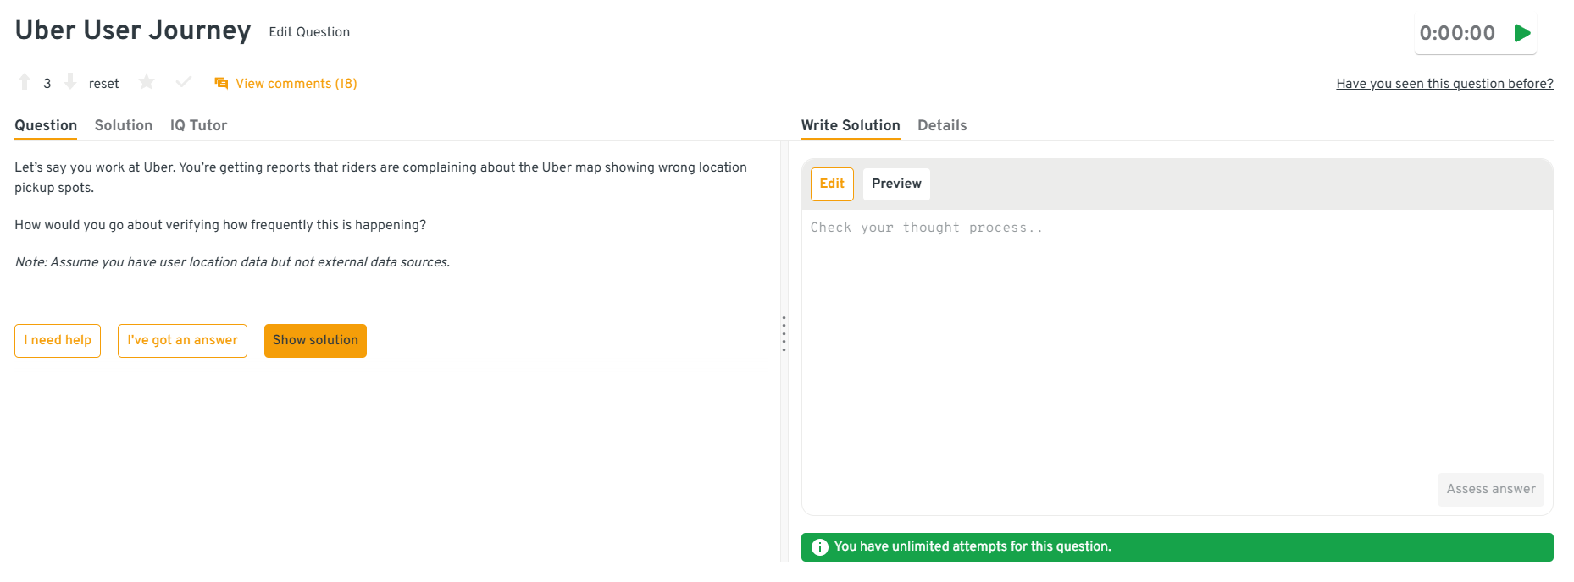Switch to the Solution tab
The image size is (1574, 582).
coord(124,125)
